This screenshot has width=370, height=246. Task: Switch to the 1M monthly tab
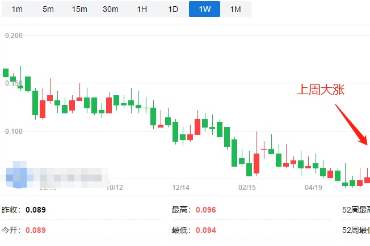coord(236,9)
